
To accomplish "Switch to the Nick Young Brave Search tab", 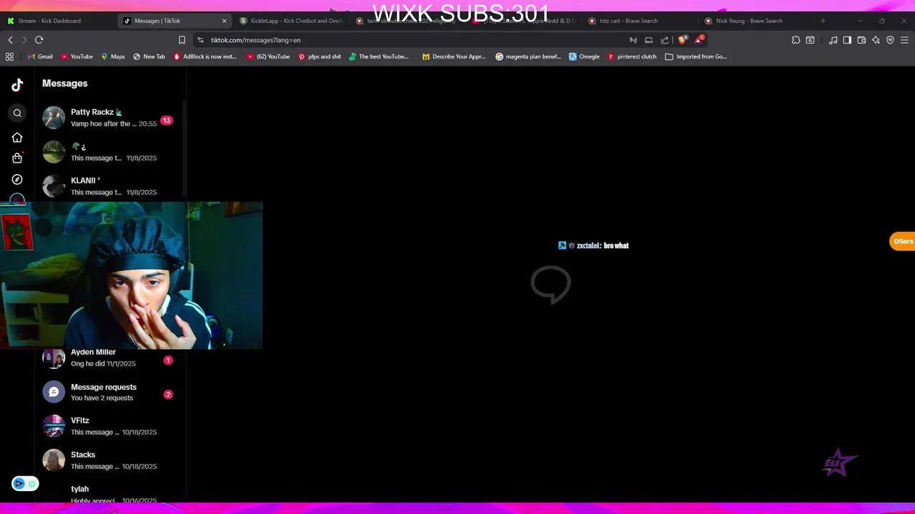I will (755, 21).
